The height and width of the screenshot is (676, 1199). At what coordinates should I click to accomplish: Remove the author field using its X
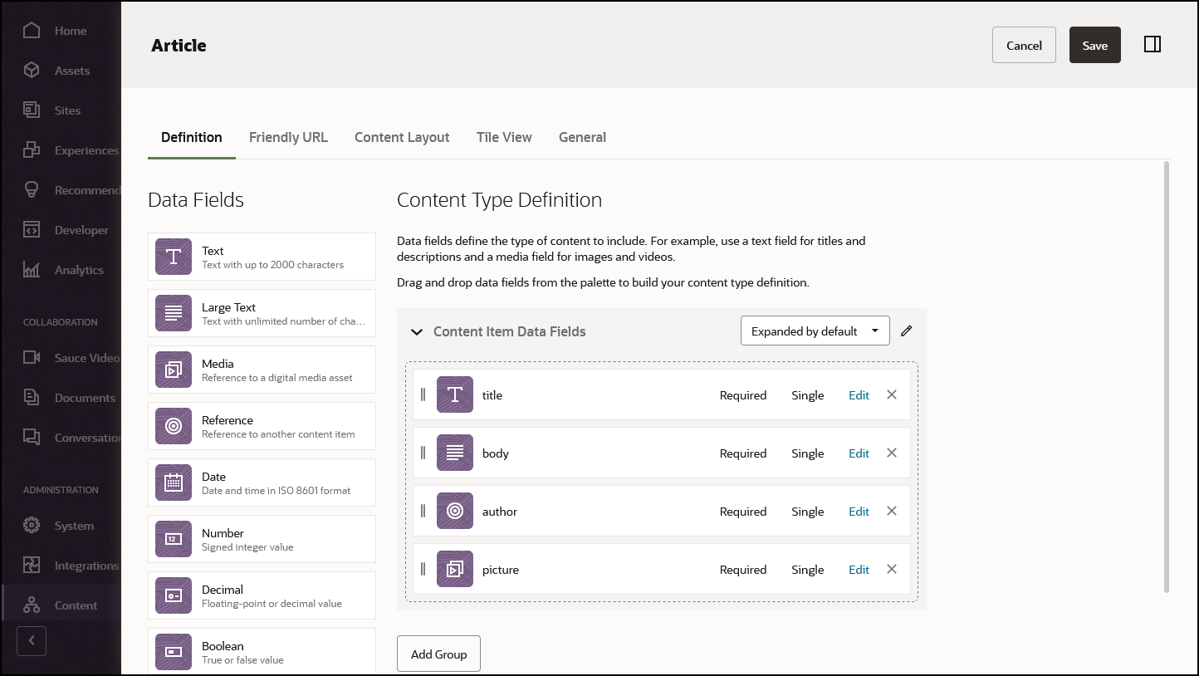891,511
